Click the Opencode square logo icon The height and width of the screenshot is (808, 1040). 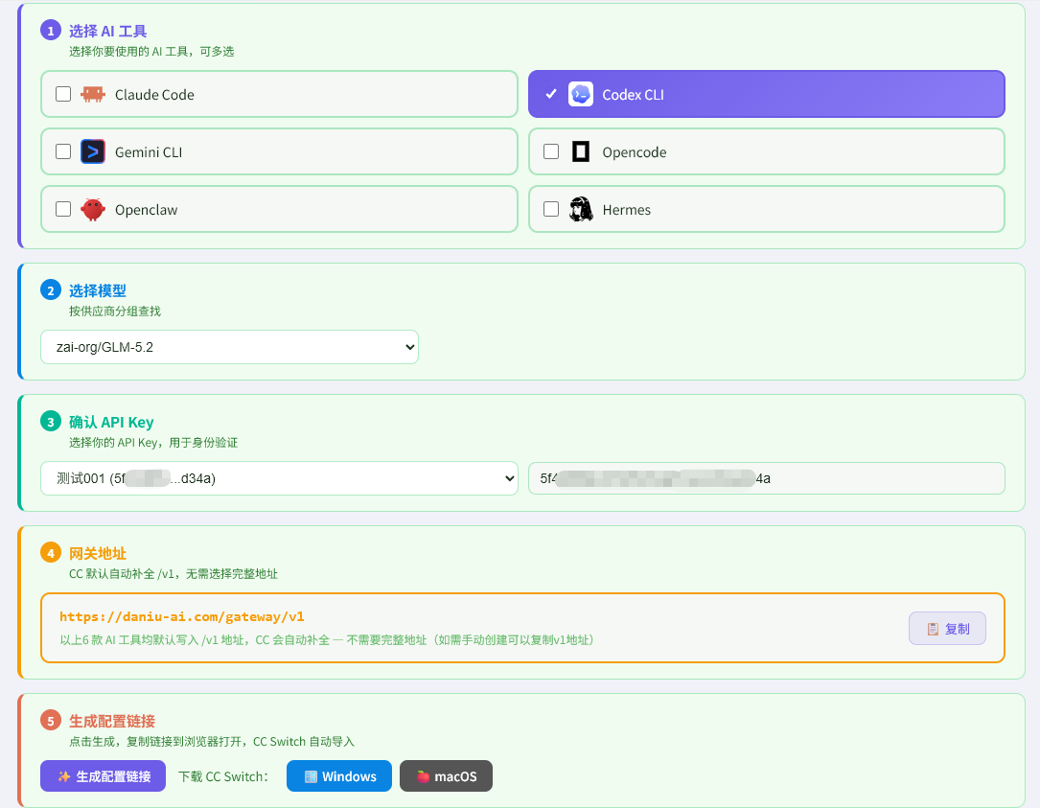click(x=580, y=151)
